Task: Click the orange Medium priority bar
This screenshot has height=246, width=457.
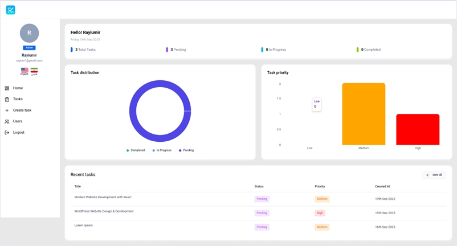Action: coord(364,114)
